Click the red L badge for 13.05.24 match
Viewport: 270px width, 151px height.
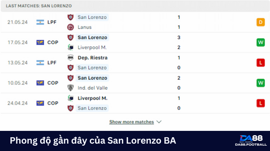pos(260,62)
